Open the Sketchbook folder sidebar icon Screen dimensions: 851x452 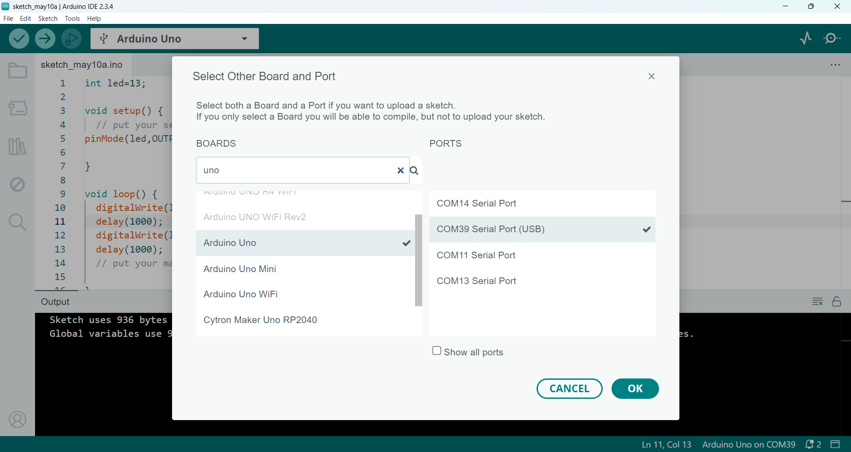pos(18,70)
